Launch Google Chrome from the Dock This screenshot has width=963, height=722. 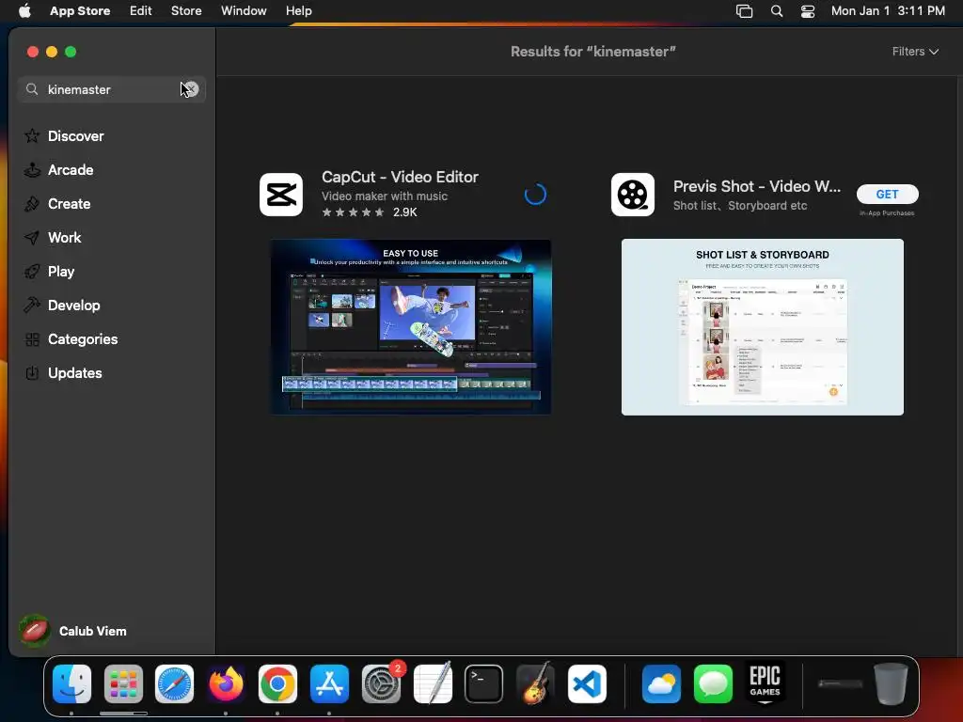pyautogui.click(x=277, y=684)
